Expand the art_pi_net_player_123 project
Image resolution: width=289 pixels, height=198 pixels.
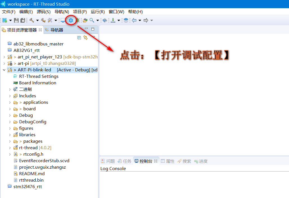(4, 57)
